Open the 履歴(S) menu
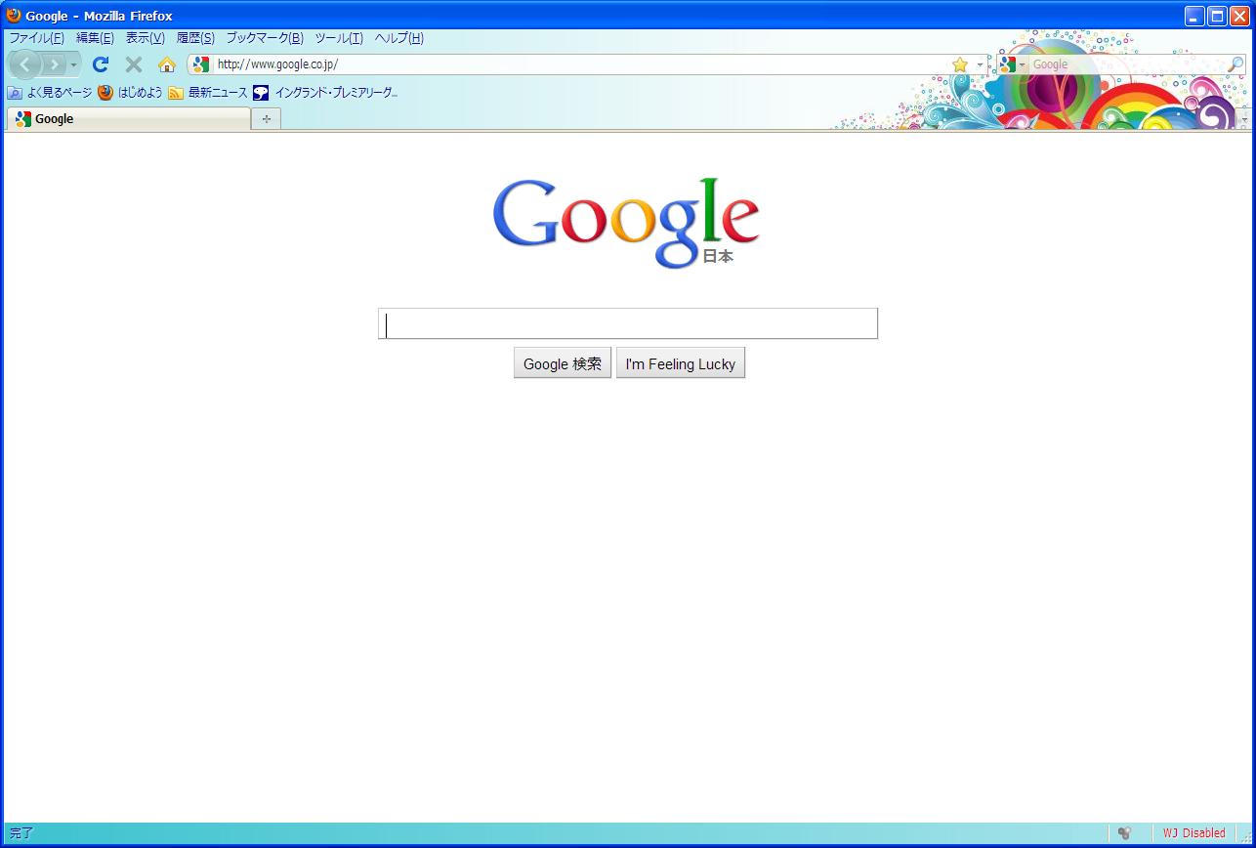This screenshot has height=848, width=1256. [x=195, y=38]
